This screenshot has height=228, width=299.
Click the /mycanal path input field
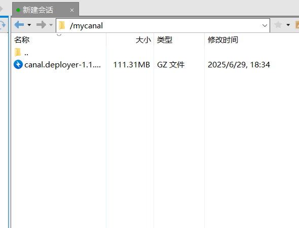click(163, 25)
